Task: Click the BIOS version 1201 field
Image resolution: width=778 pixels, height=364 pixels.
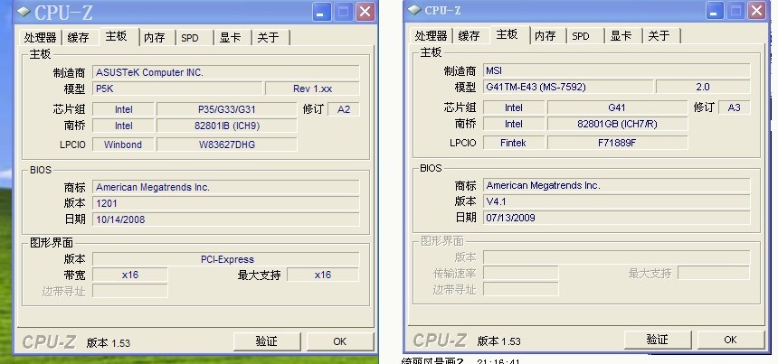Action: click(x=226, y=203)
